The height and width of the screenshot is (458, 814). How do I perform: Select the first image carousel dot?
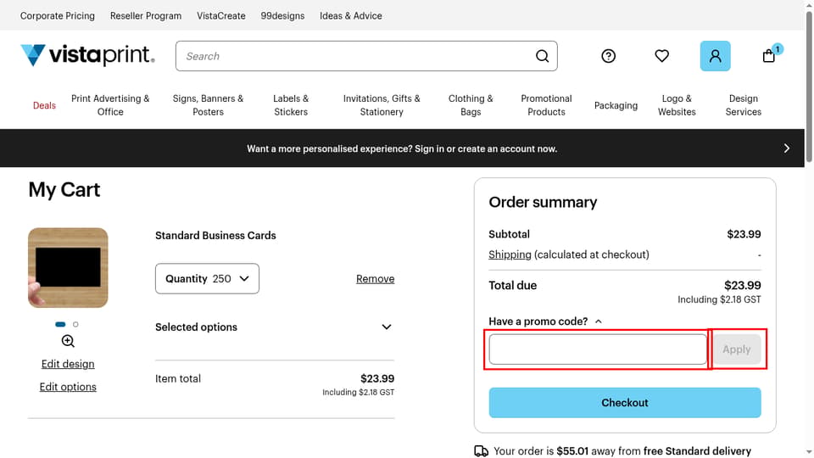[60, 324]
